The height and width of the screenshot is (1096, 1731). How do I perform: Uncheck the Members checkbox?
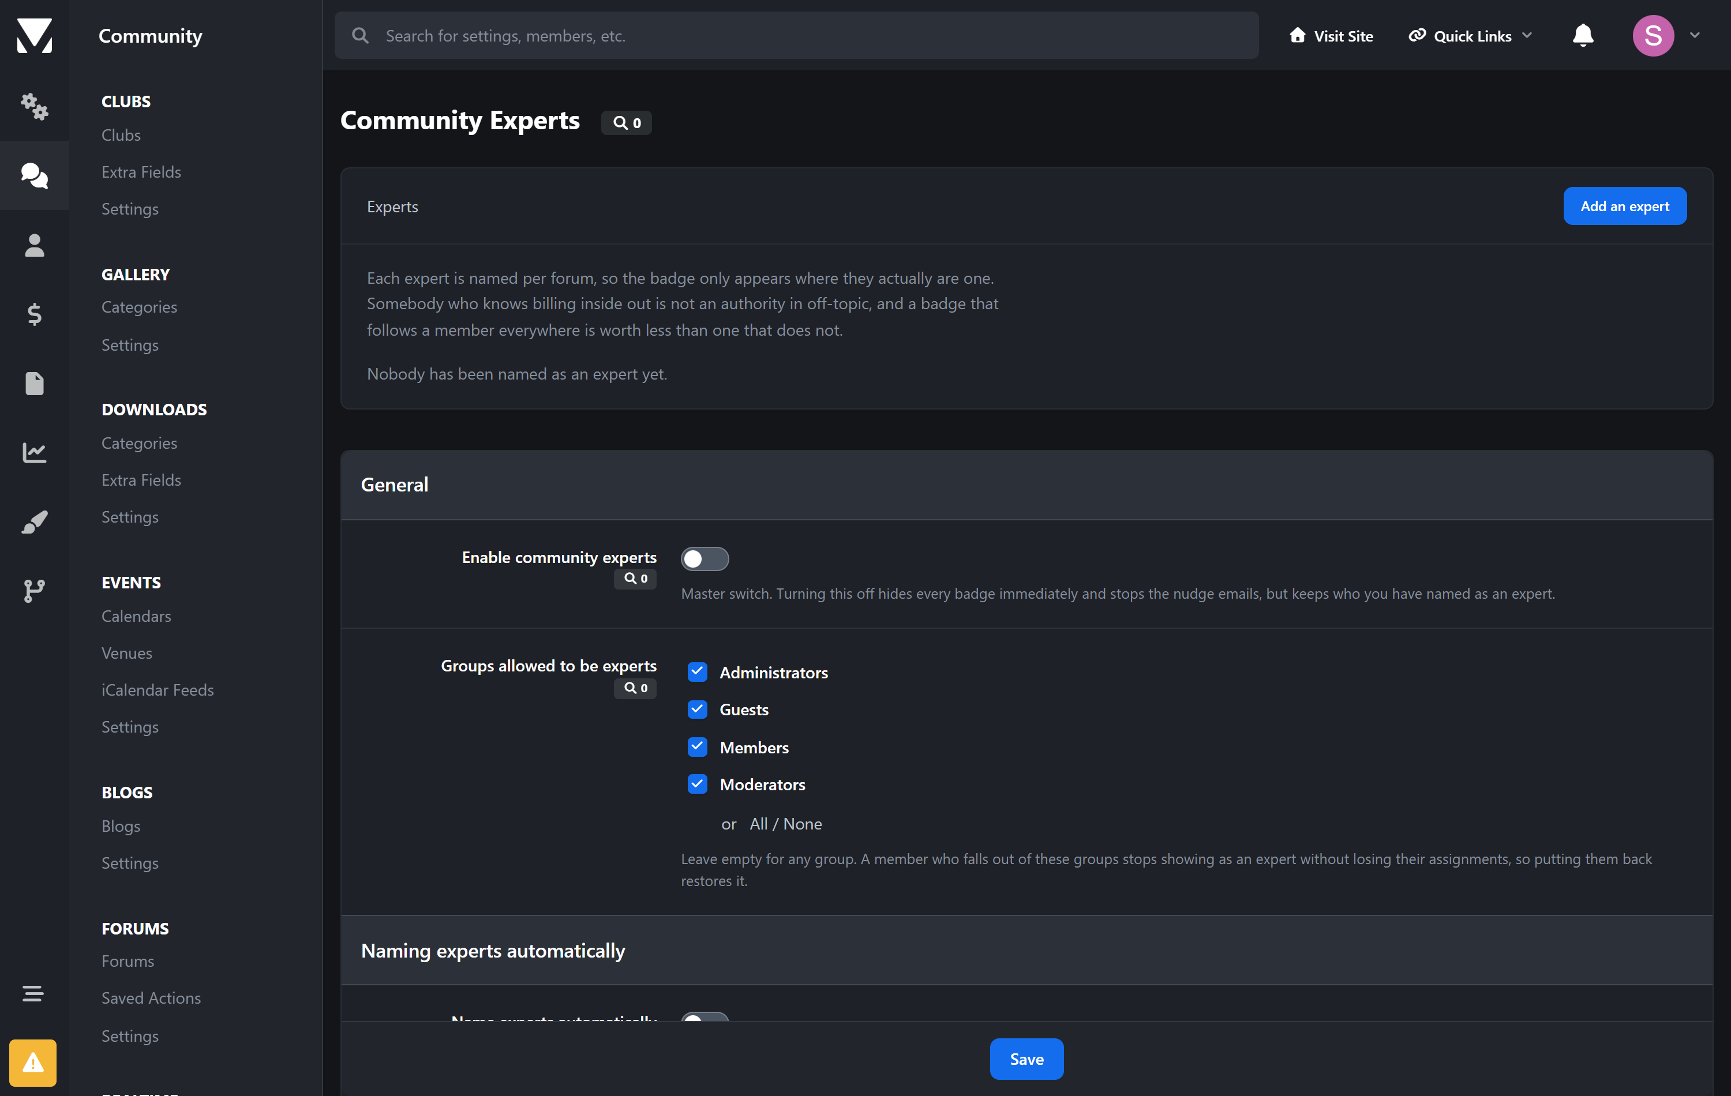pyautogui.click(x=696, y=746)
